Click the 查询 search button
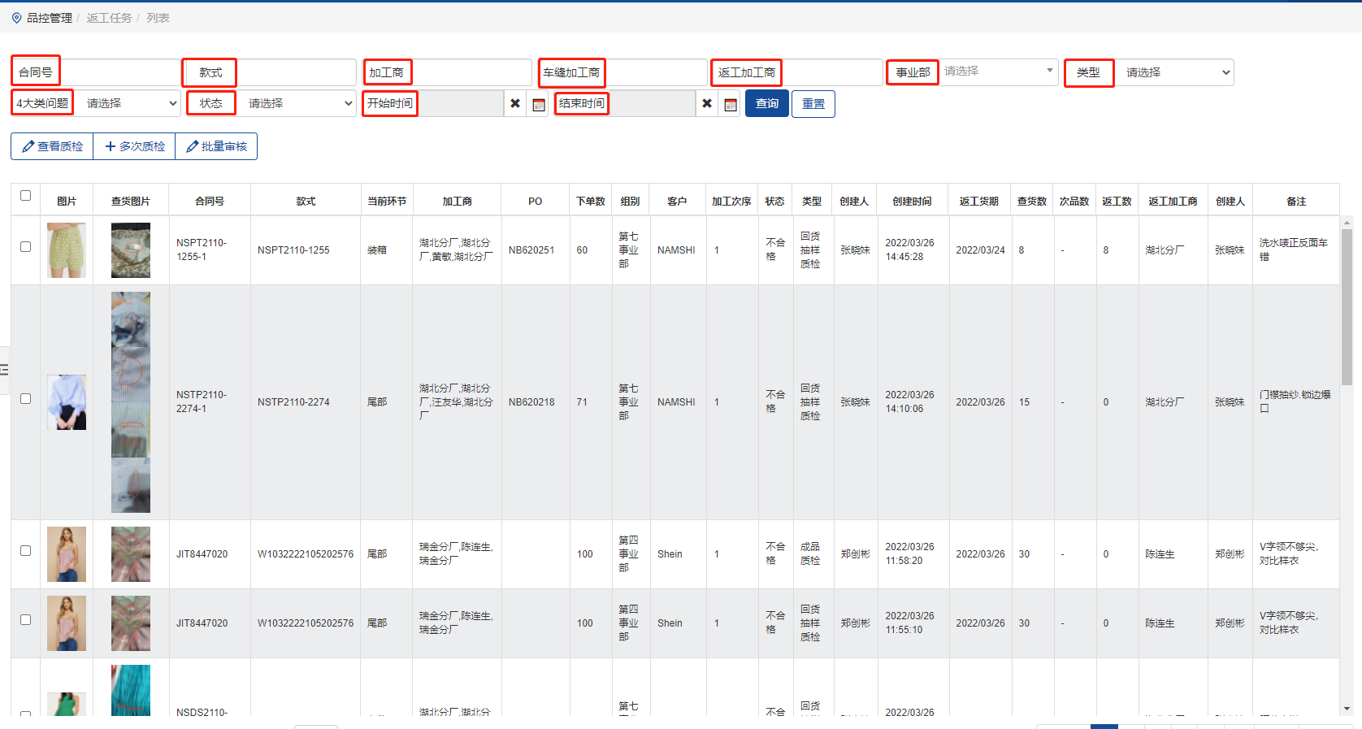The height and width of the screenshot is (729, 1362). 766,104
